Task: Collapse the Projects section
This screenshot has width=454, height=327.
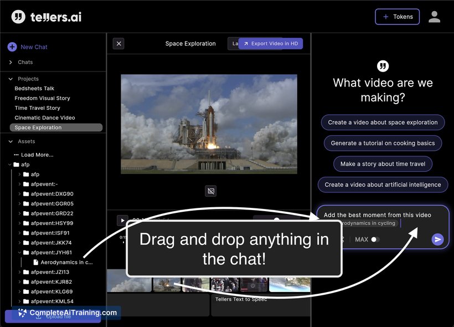Action: pos(11,79)
